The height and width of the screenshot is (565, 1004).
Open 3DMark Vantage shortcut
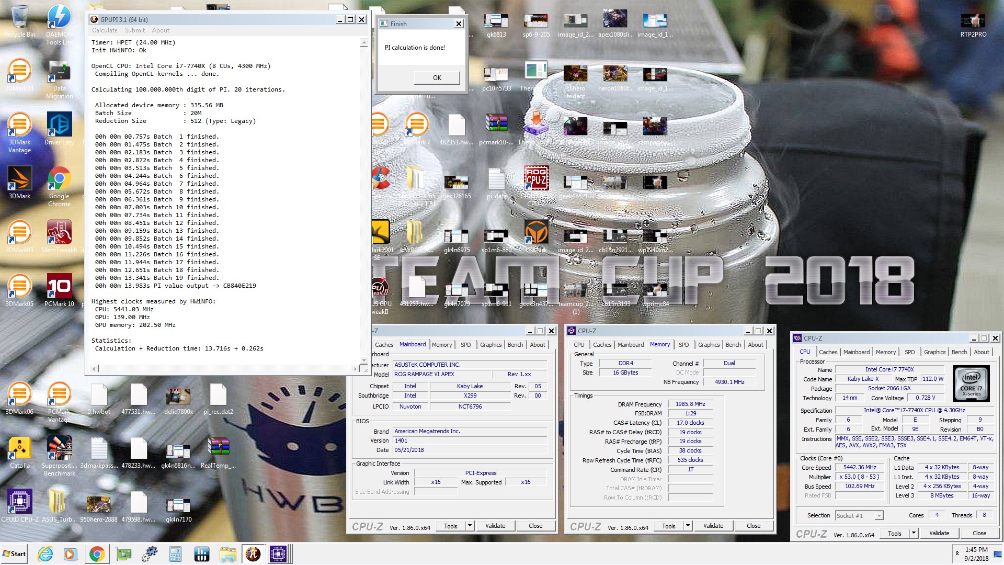[19, 133]
